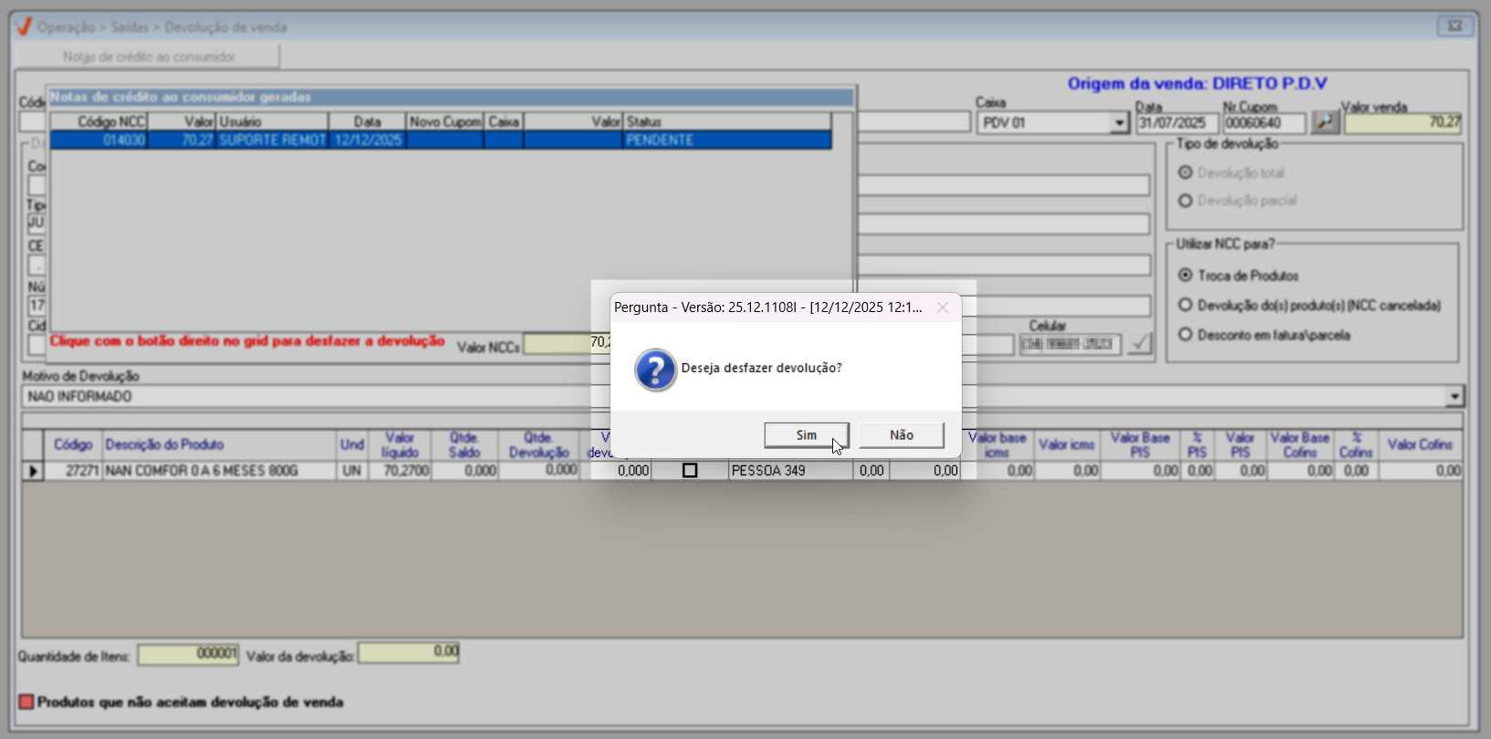Confirm undo with the Sim button
The height and width of the screenshot is (739, 1491).
pos(807,435)
